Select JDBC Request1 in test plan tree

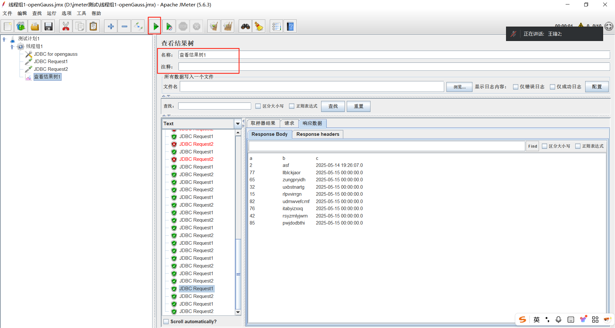tap(51, 61)
